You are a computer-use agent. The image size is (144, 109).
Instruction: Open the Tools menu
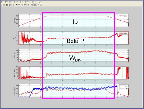point(21,2)
